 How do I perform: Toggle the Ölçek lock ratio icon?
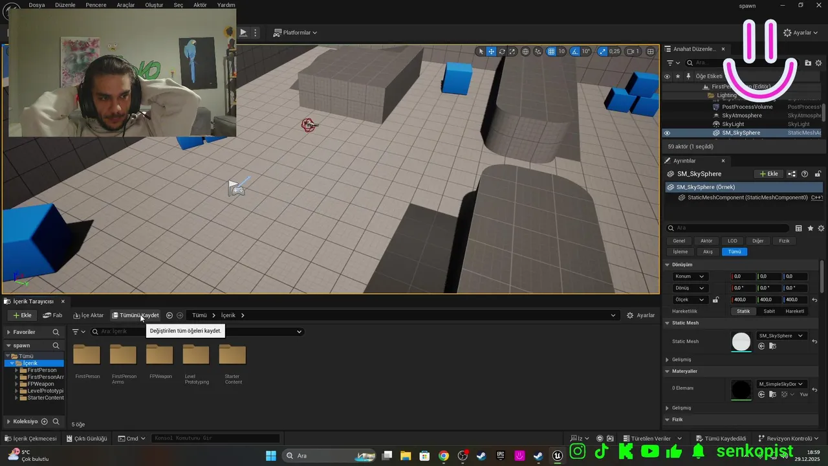(715, 300)
